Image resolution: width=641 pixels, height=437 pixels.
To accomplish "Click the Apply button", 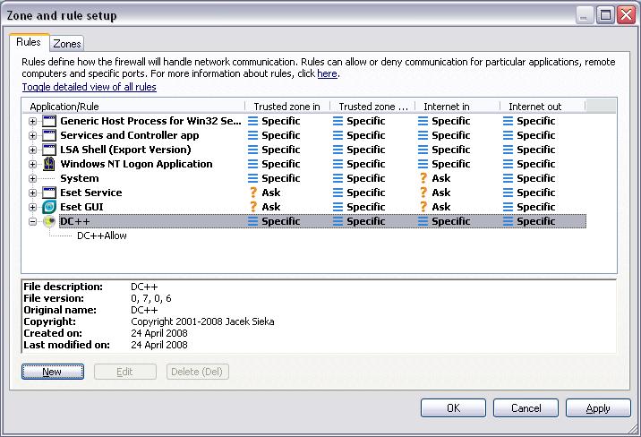I will [x=598, y=408].
